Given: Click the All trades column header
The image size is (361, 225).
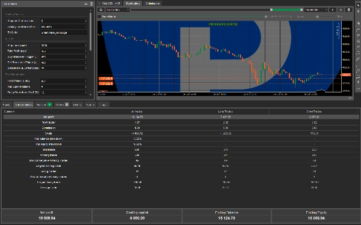Looking at the screenshot, I should click(137, 112).
